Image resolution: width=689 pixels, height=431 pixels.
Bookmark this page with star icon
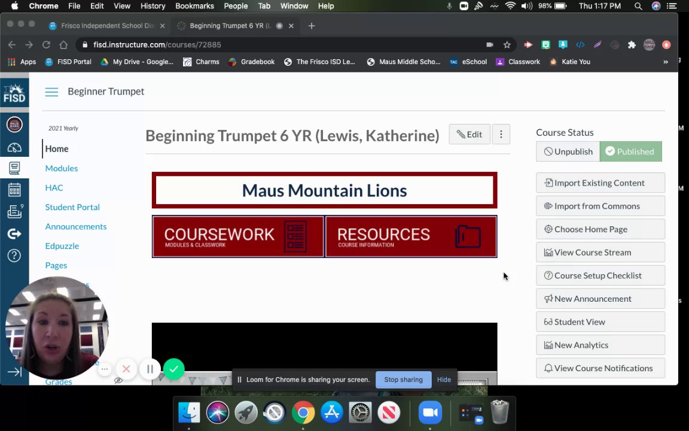[507, 45]
